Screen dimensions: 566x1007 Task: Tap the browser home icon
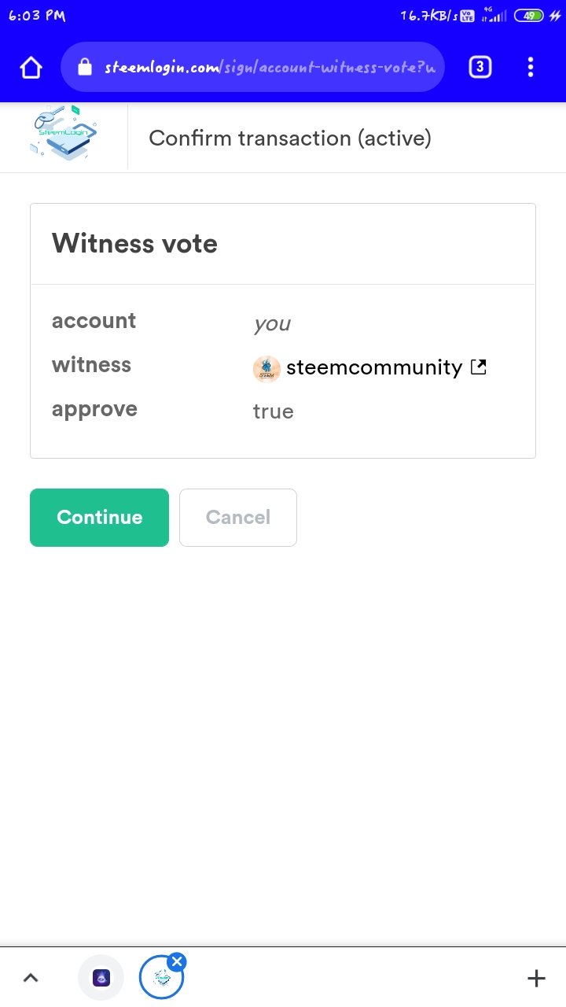pyautogui.click(x=31, y=68)
